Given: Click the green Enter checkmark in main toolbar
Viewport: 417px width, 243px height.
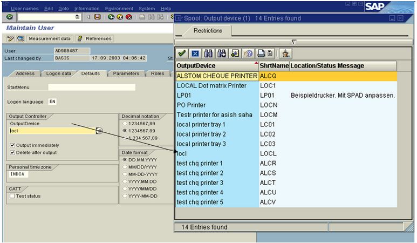Looking at the screenshot, I should point(10,17).
